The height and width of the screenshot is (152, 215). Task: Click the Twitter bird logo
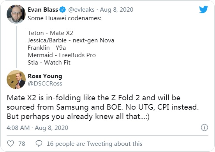point(204,9)
